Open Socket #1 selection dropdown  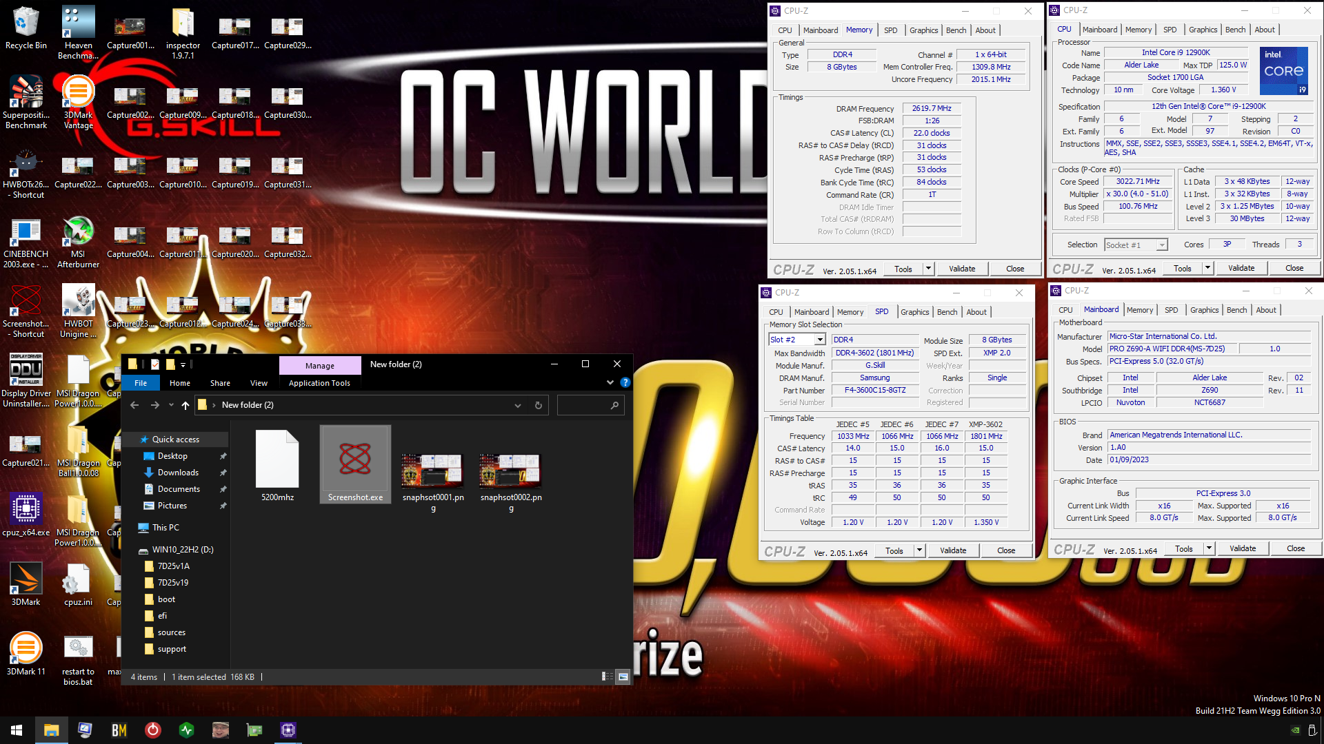click(x=1162, y=245)
